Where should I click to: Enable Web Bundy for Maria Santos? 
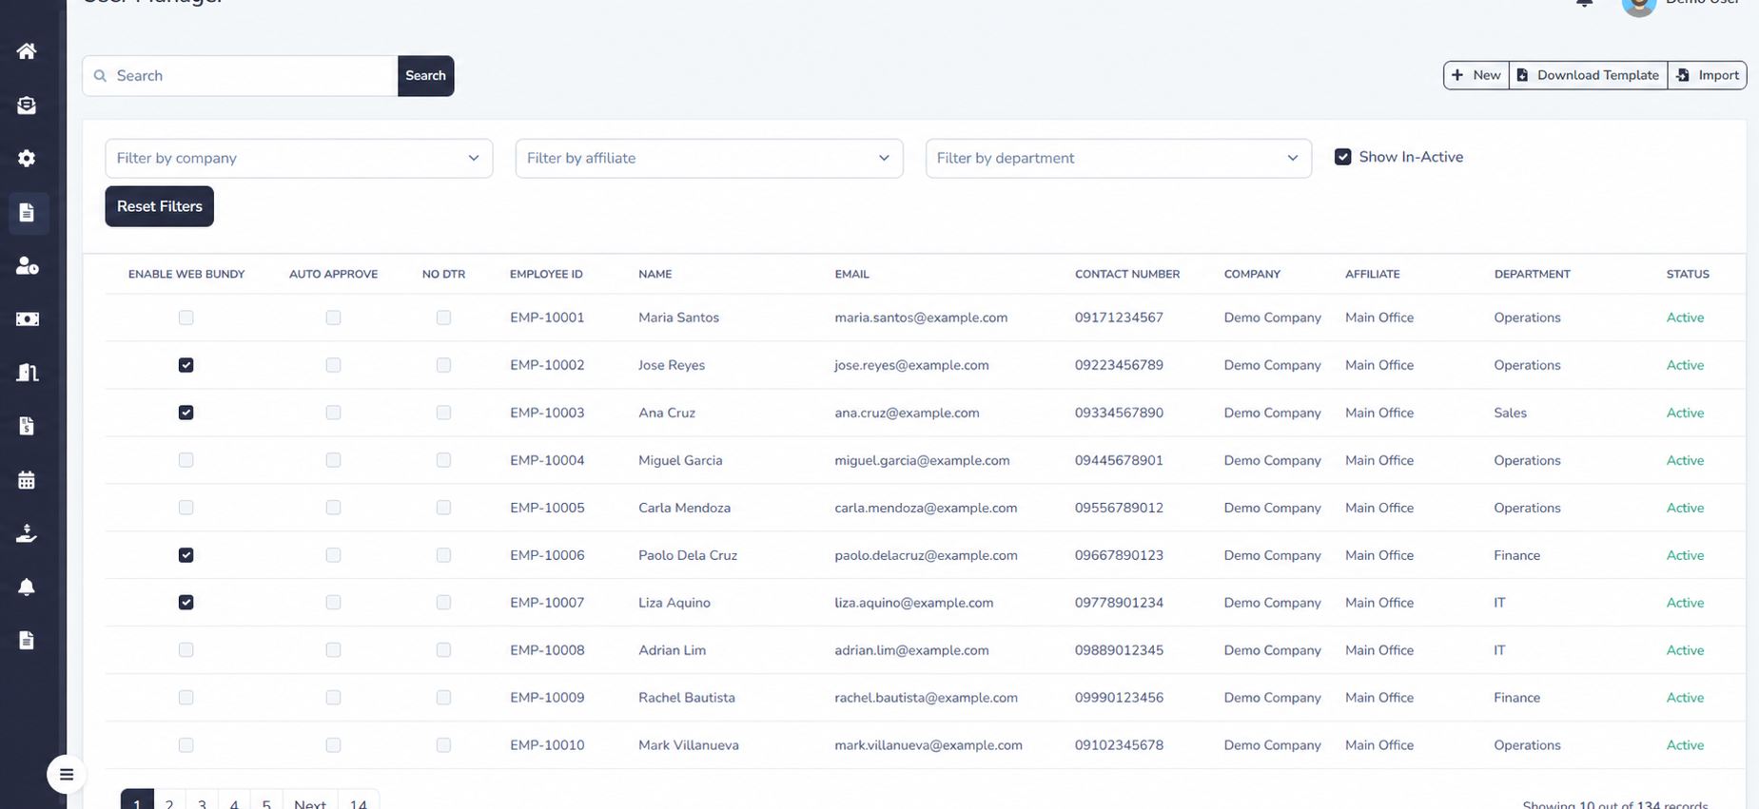pyautogui.click(x=186, y=318)
